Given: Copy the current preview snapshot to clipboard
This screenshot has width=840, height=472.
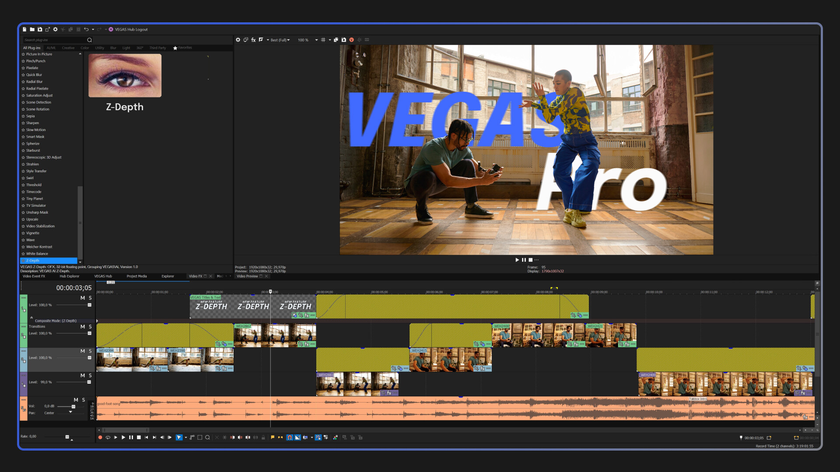Looking at the screenshot, I should click(x=336, y=40).
